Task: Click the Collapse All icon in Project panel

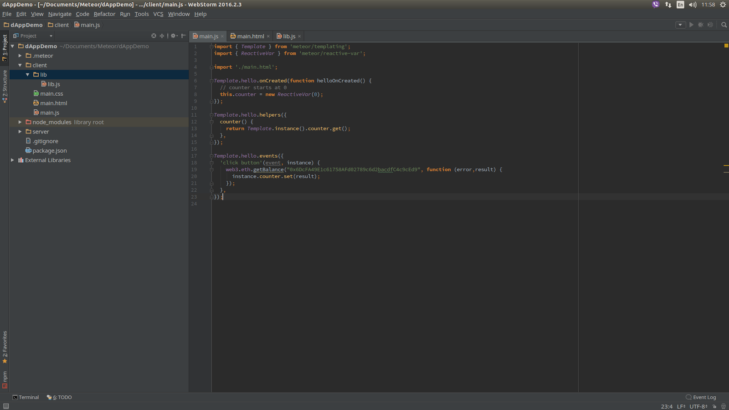Action: (162, 36)
